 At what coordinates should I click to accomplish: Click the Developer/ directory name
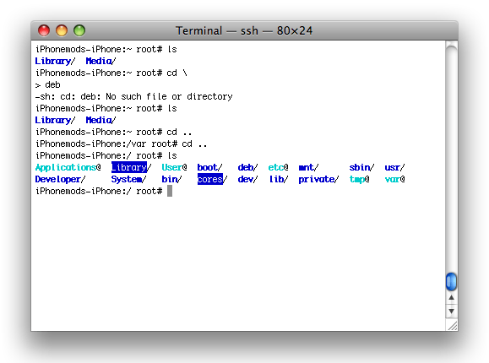(60, 179)
